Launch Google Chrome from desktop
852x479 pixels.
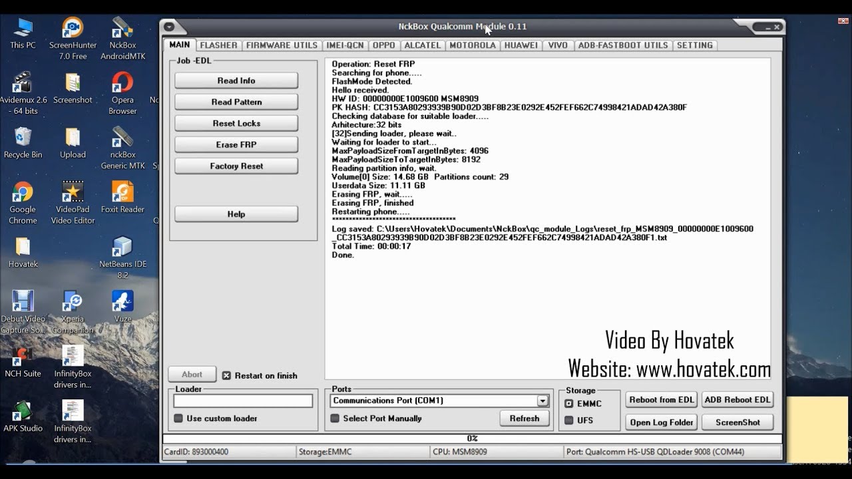pos(23,202)
